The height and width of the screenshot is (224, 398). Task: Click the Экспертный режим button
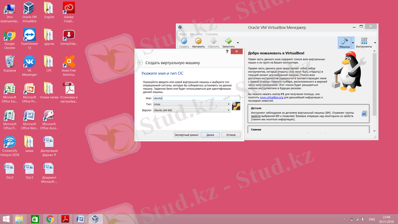tap(186, 135)
